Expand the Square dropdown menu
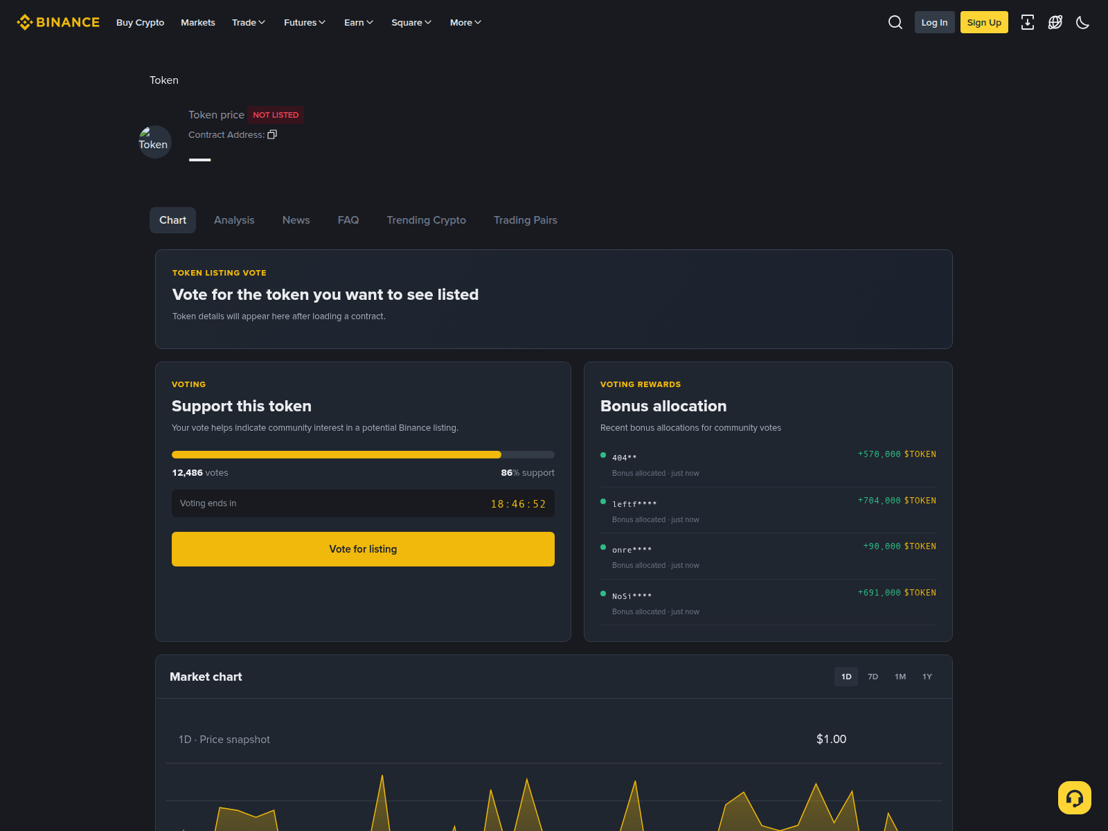 [x=411, y=22]
